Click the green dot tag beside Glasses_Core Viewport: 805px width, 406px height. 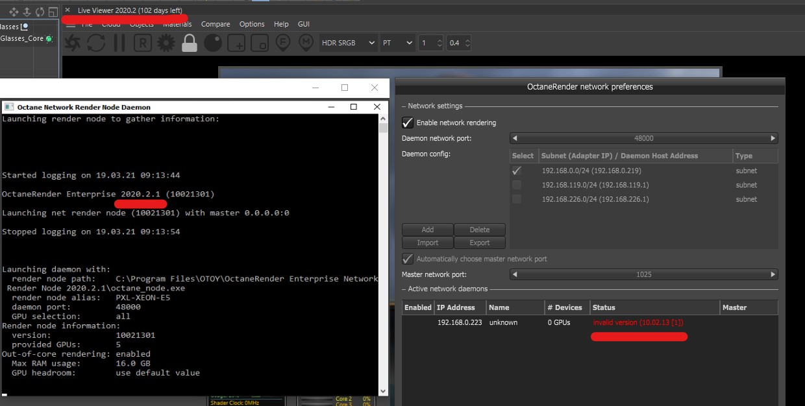pos(49,39)
